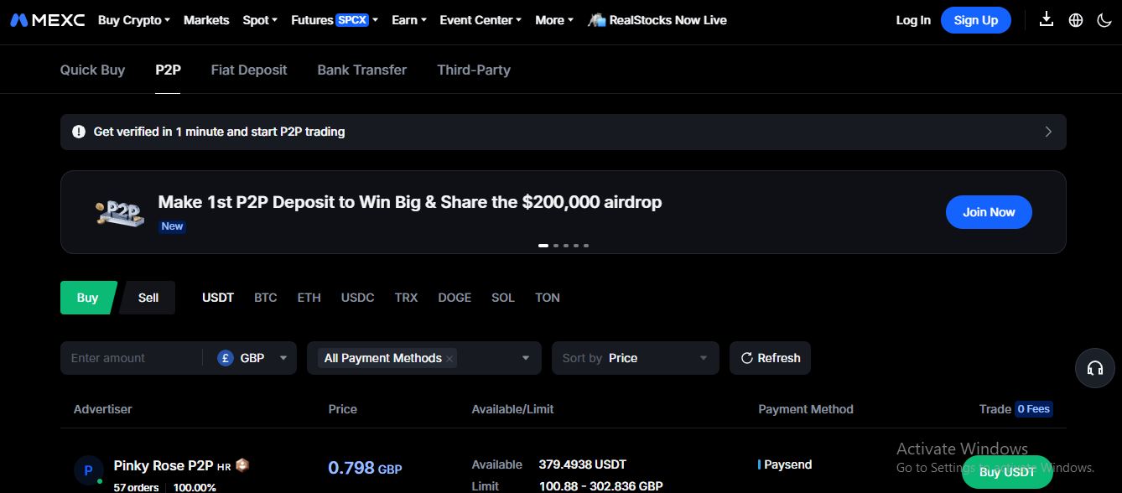Click the Refresh button label
The height and width of the screenshot is (493, 1122).
tap(779, 358)
